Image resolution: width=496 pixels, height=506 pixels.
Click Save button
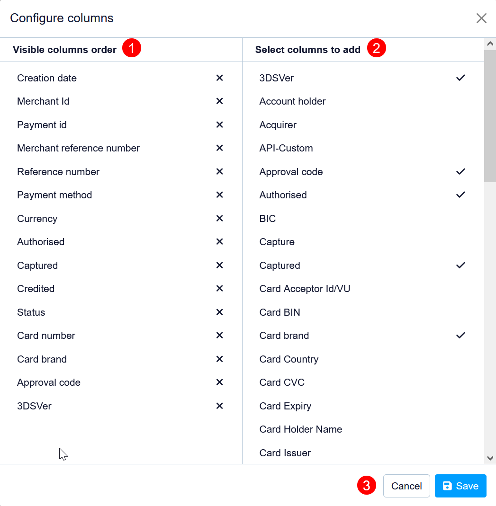tap(460, 486)
